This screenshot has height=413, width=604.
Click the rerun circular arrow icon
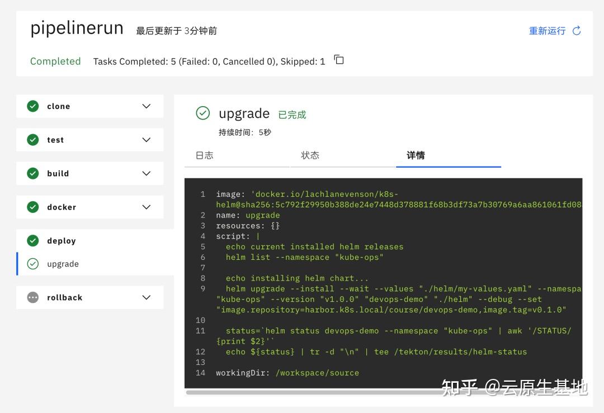(577, 31)
